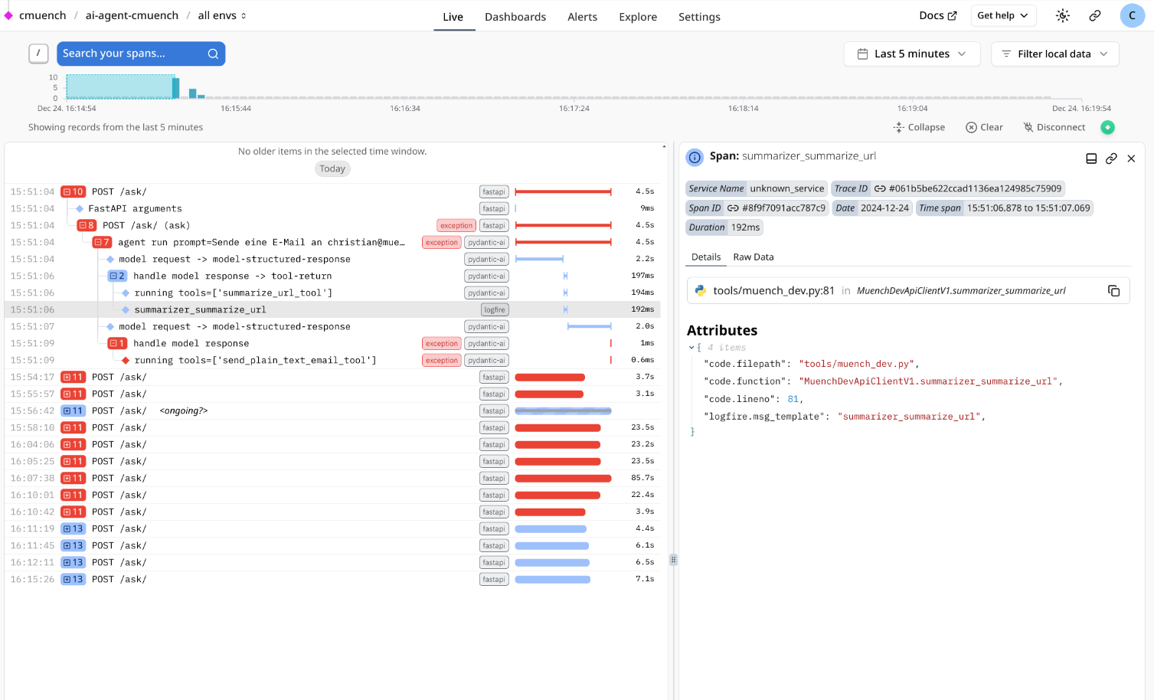Click the cmuench organization diamond icon
This screenshot has width=1154, height=700.
pyautogui.click(x=8, y=15)
